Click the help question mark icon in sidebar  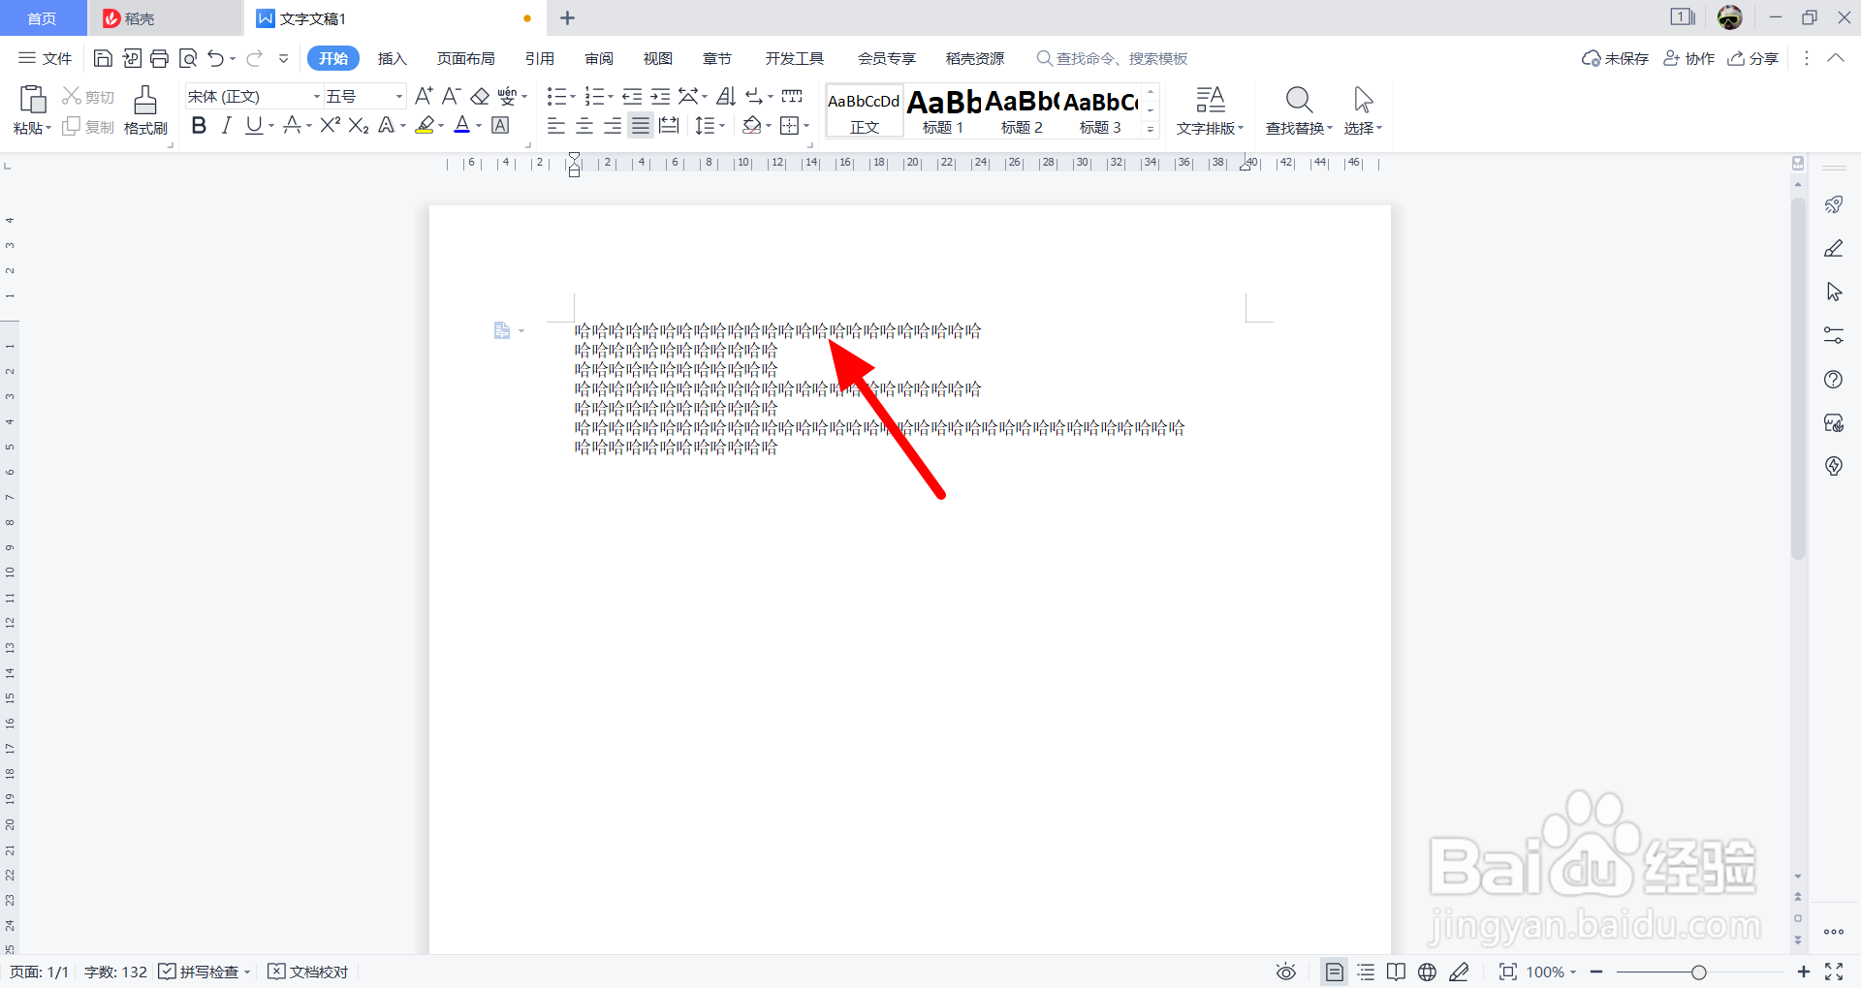point(1834,379)
